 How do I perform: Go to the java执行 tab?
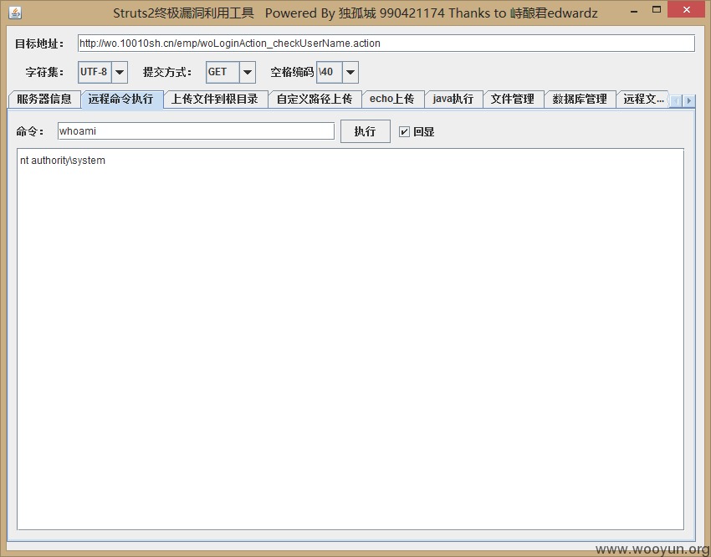(x=453, y=100)
